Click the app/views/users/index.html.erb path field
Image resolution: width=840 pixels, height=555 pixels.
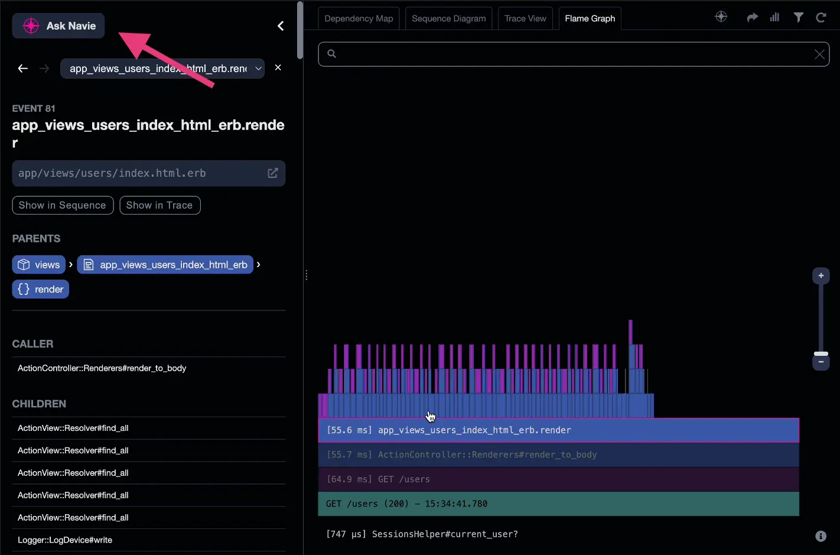(x=149, y=173)
